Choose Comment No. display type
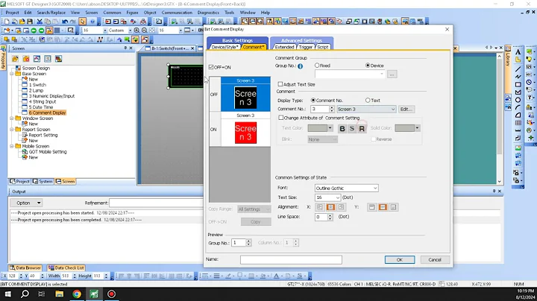 (313, 101)
